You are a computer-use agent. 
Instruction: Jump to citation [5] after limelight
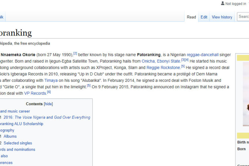click(x=89, y=86)
